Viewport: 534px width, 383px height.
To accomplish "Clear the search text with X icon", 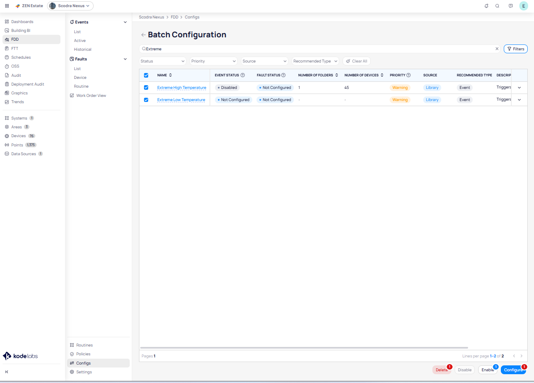I will (x=497, y=49).
